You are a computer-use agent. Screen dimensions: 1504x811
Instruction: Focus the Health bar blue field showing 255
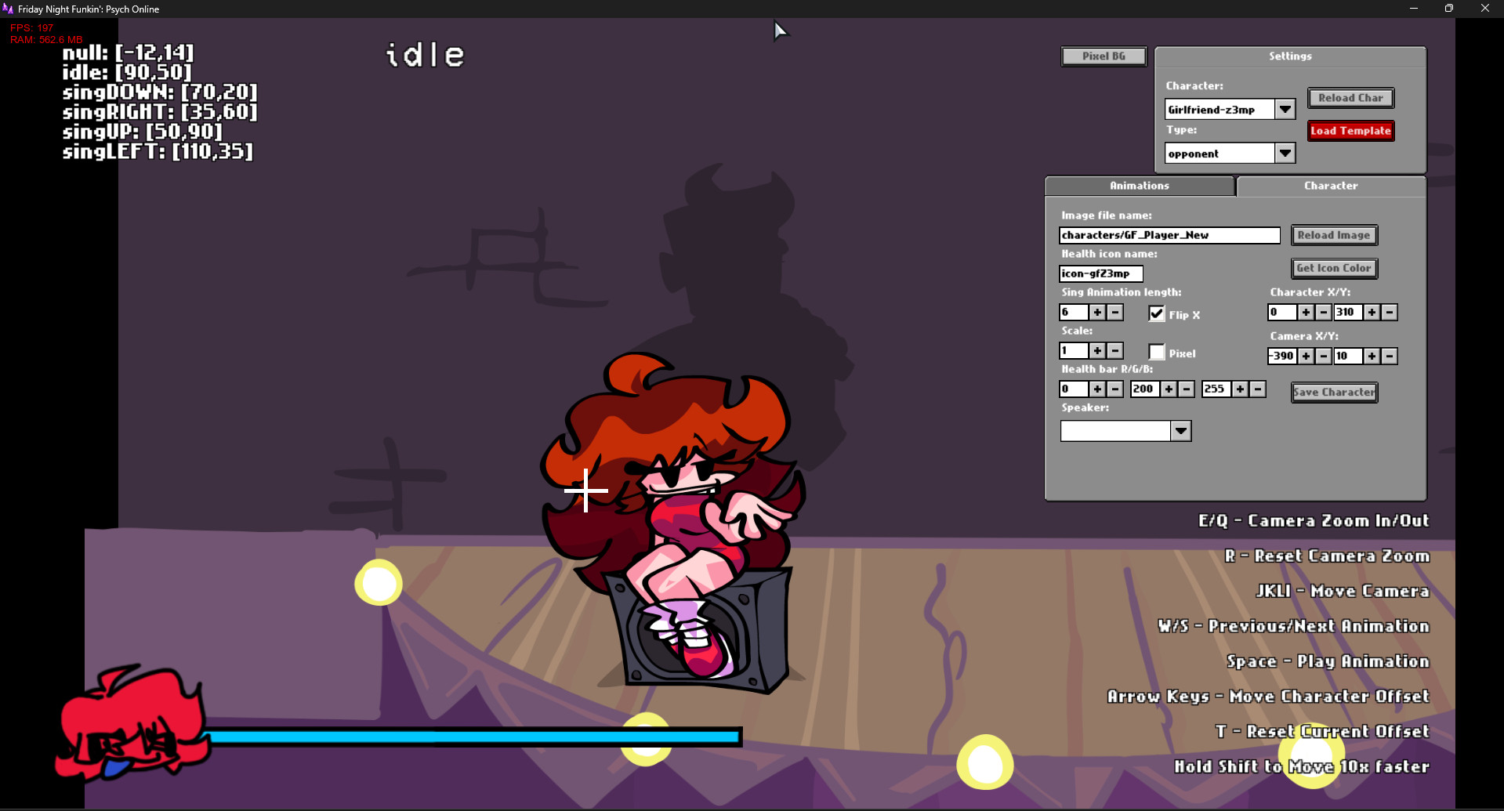pos(1216,389)
